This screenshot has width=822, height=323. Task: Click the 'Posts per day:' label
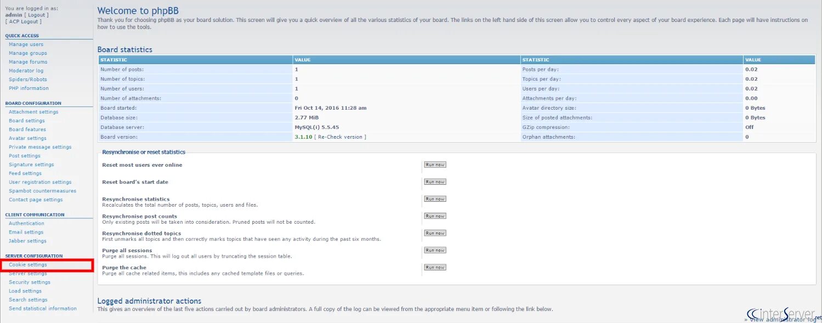(x=540, y=70)
